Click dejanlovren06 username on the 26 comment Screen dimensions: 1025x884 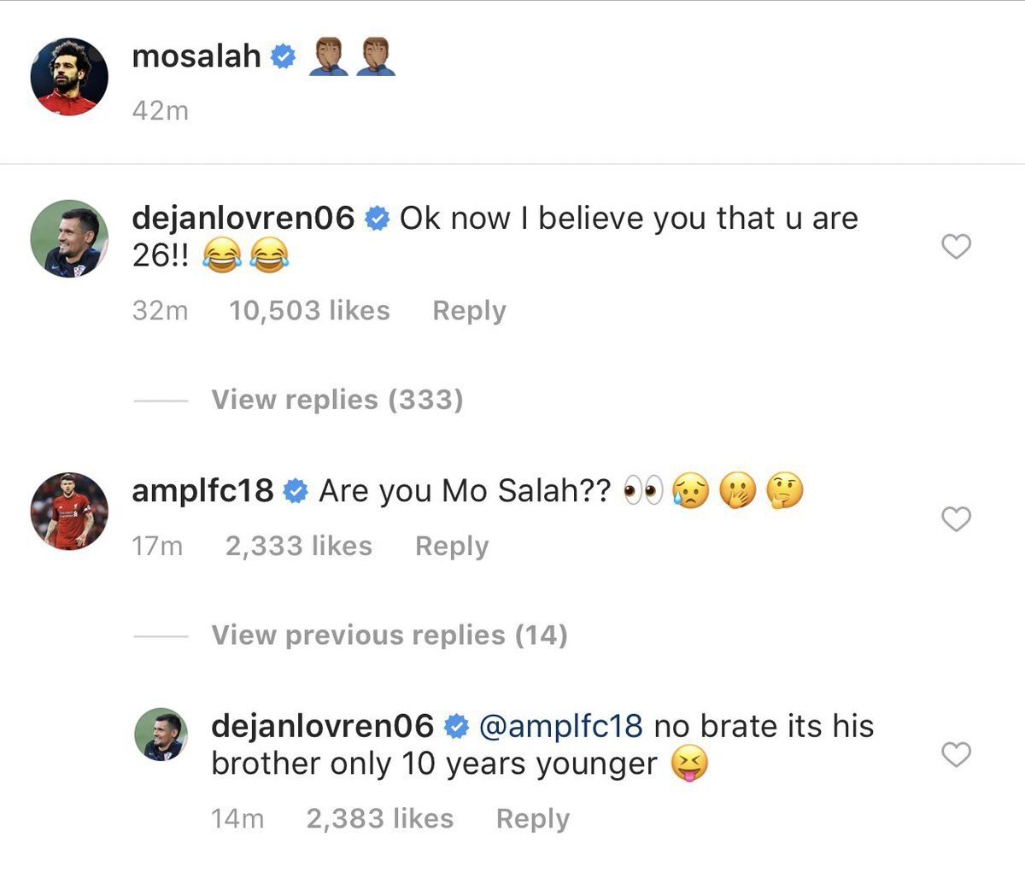click(x=243, y=219)
